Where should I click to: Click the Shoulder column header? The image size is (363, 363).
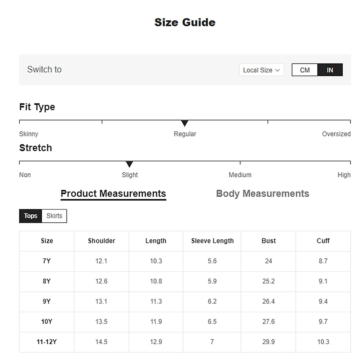101,241
